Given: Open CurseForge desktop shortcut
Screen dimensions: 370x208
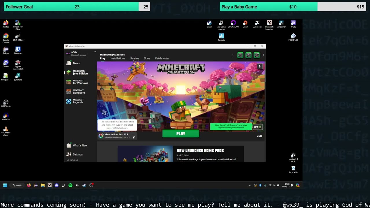Looking at the screenshot, I should [257, 24].
